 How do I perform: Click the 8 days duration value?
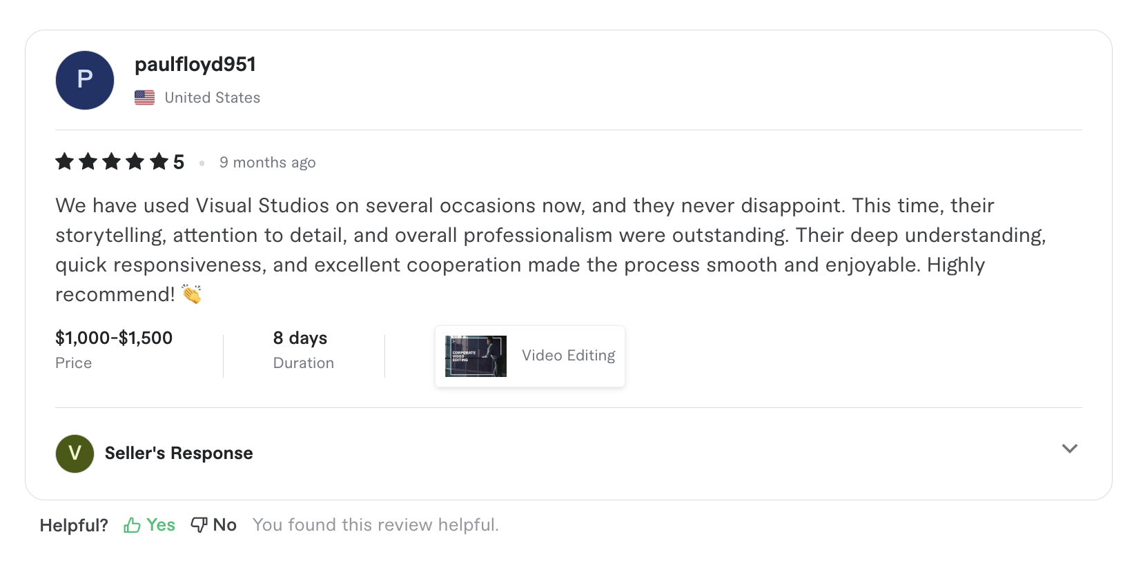coord(300,338)
